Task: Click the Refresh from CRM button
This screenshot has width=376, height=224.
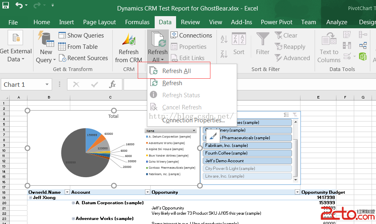Action: pos(128,47)
